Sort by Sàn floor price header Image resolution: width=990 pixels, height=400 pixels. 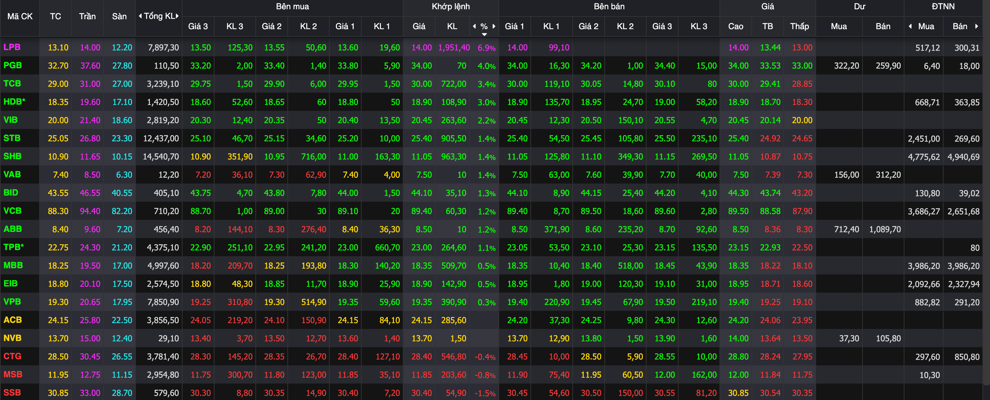tap(119, 16)
